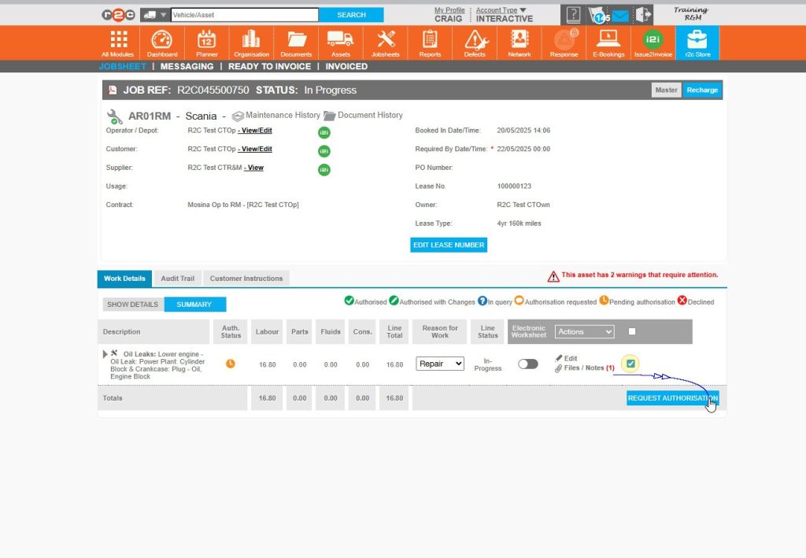Open the Actions dropdown

[585, 331]
